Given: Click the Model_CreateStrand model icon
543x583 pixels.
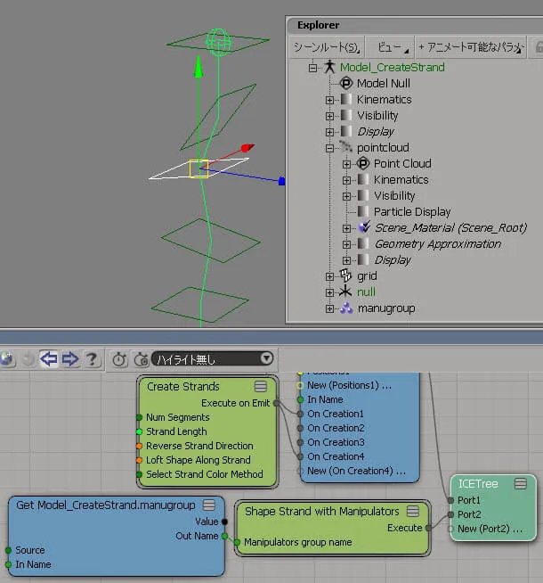Looking at the screenshot, I should point(329,67).
